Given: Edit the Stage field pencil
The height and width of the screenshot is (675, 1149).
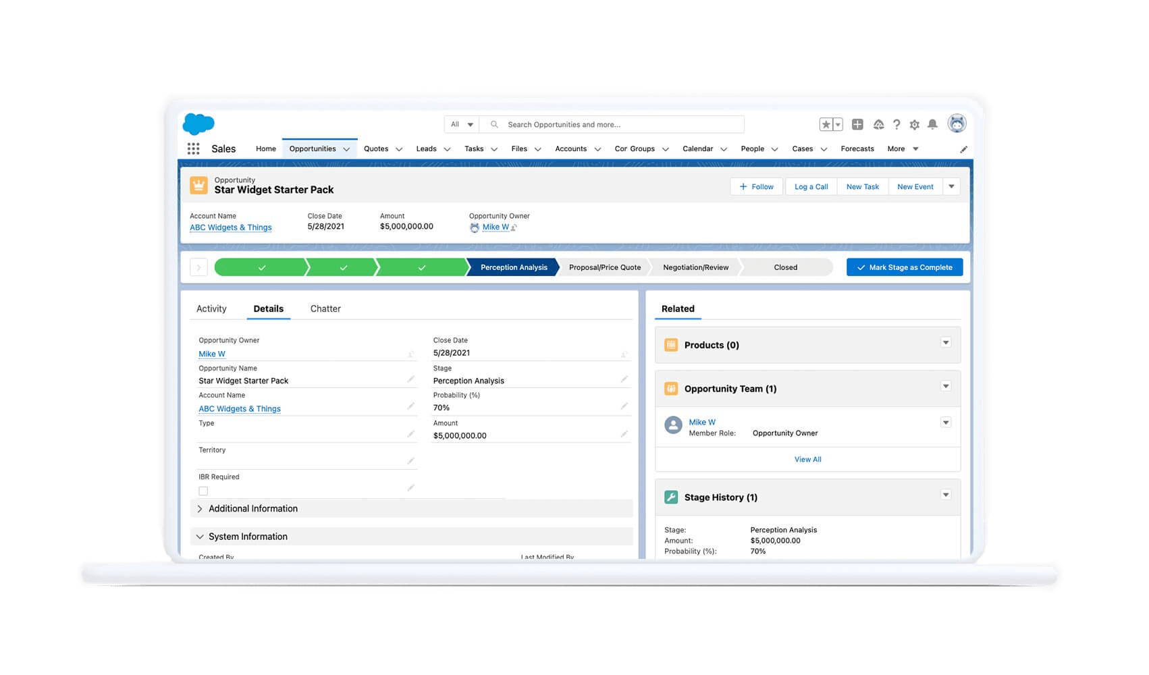Looking at the screenshot, I should click(624, 379).
